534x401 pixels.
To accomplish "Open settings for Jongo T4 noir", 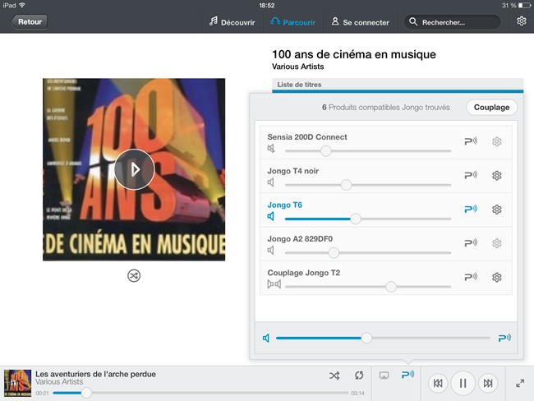I will point(496,175).
